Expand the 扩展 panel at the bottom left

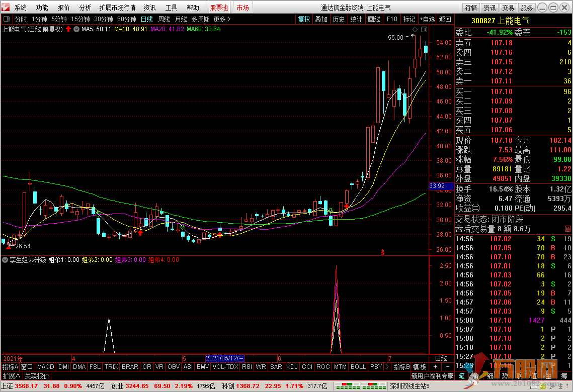[x=12, y=376]
